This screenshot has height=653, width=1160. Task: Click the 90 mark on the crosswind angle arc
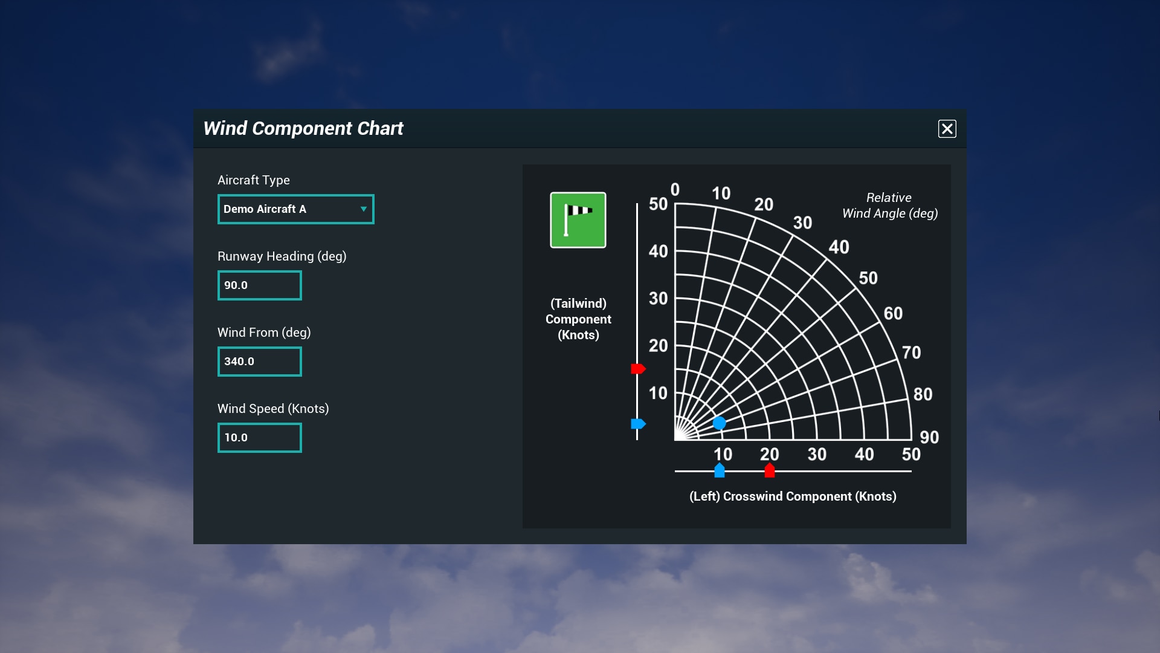[930, 437]
